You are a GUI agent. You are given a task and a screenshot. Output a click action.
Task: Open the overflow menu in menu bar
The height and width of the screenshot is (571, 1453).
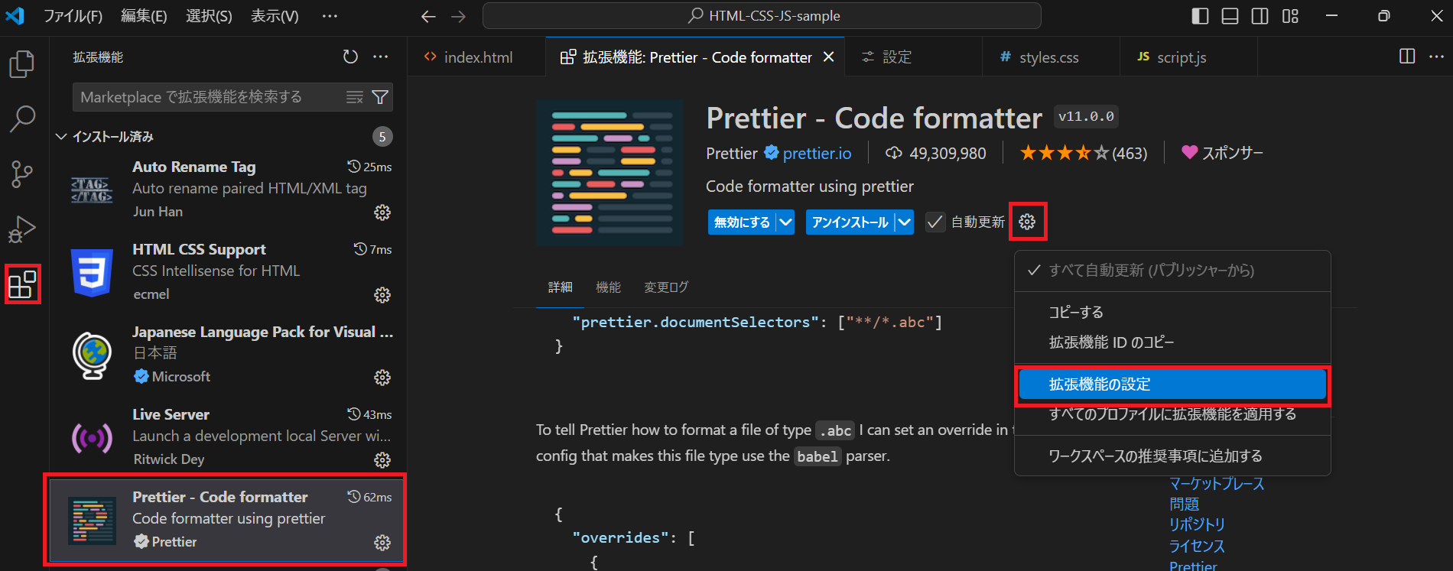[330, 16]
